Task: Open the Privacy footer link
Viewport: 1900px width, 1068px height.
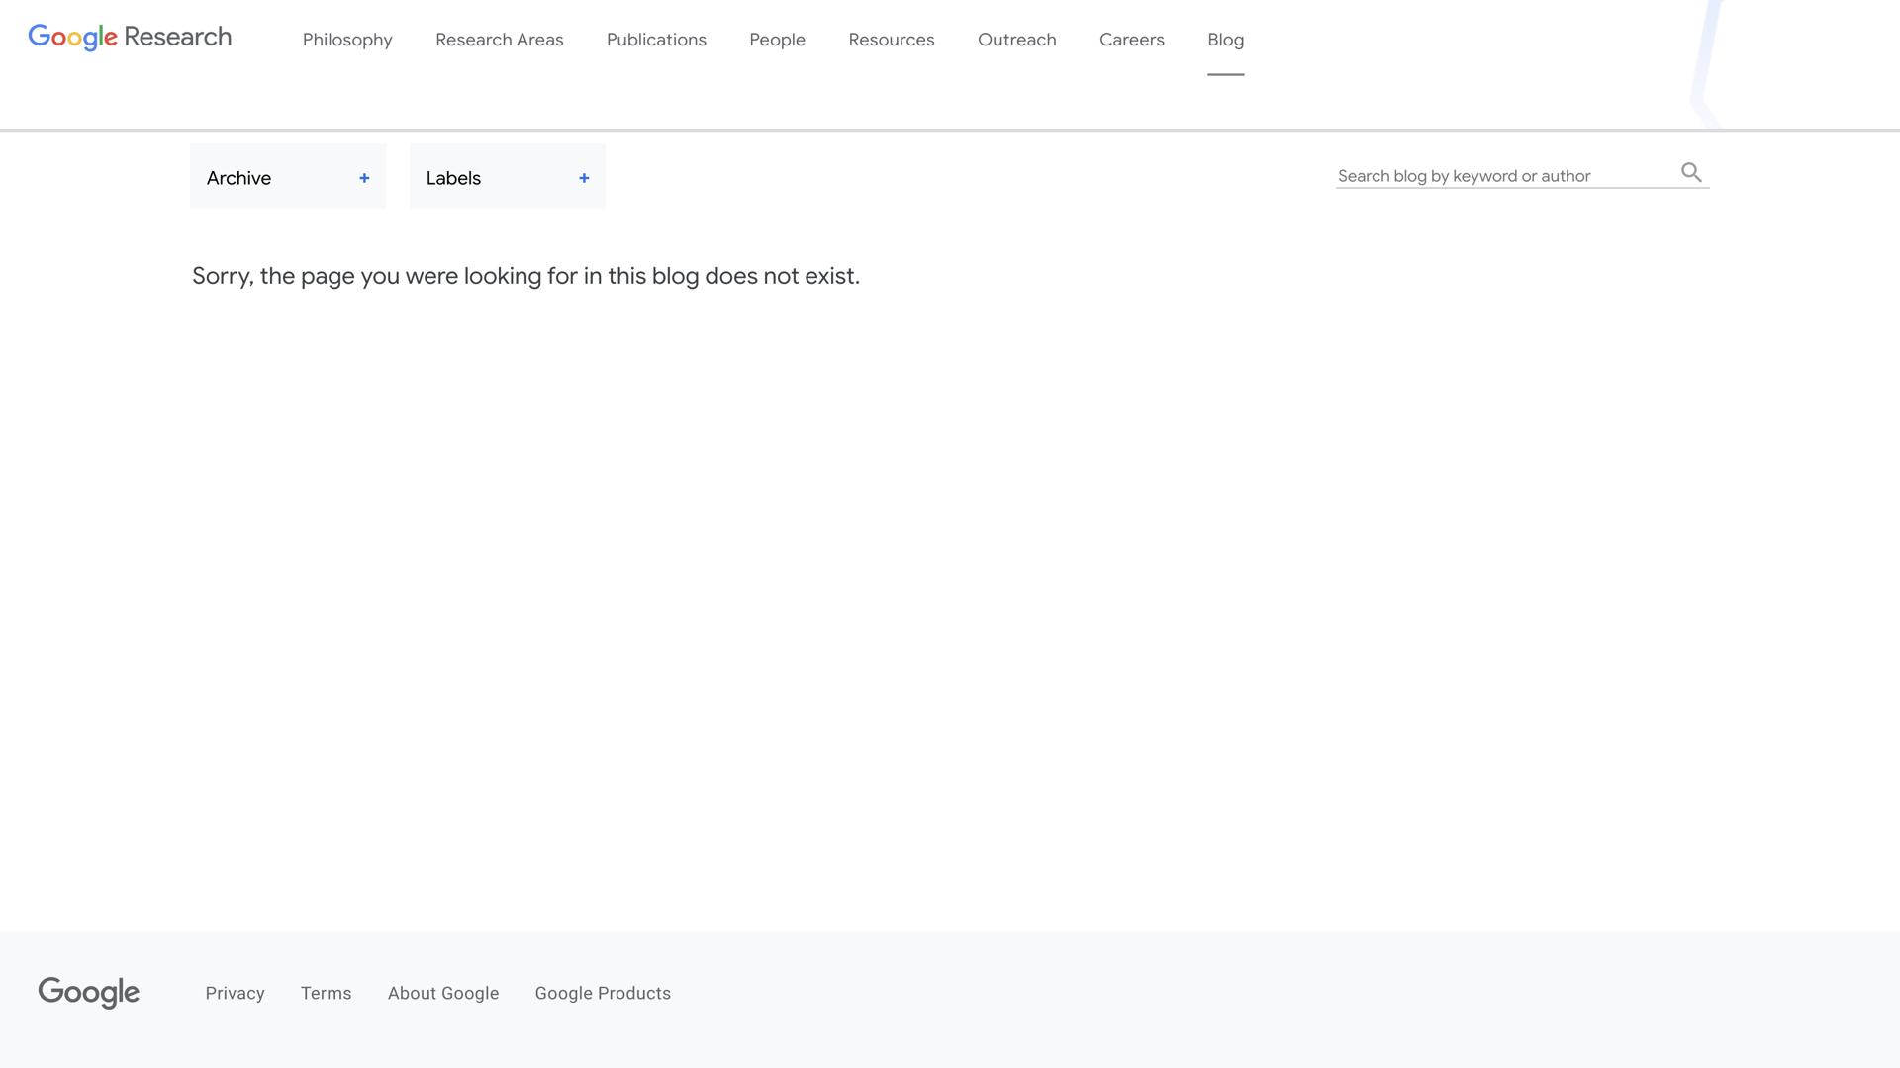Action: (235, 993)
